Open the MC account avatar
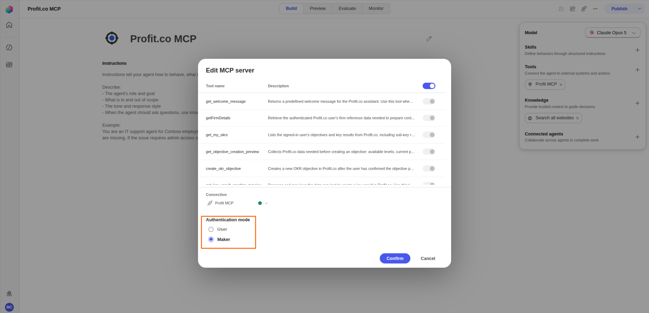Image resolution: width=649 pixels, height=313 pixels. point(9,307)
